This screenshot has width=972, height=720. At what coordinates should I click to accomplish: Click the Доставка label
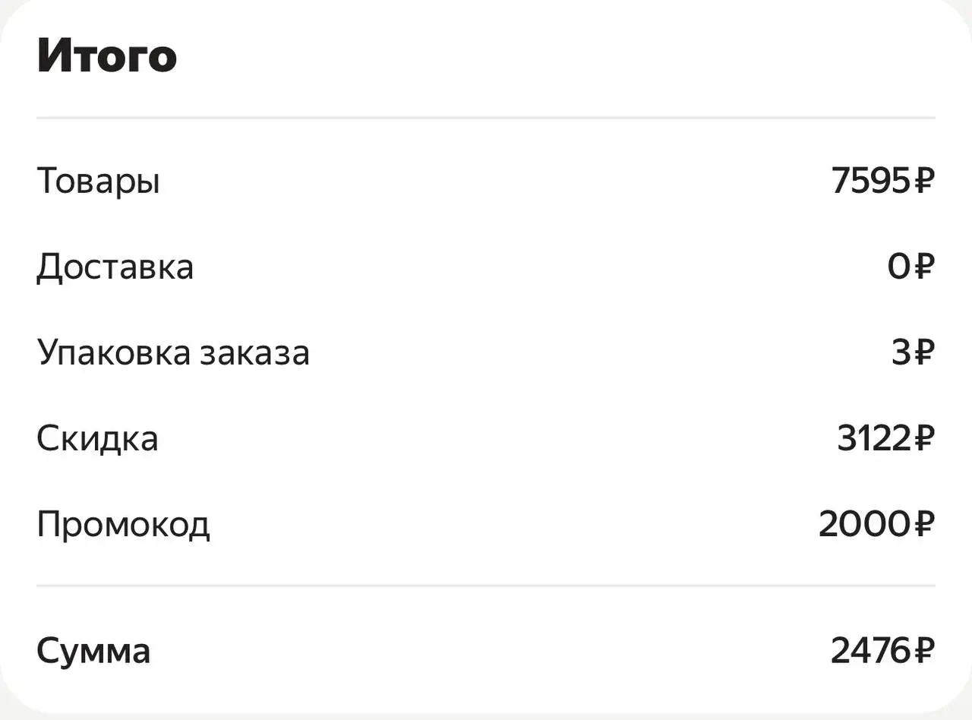click(x=115, y=267)
